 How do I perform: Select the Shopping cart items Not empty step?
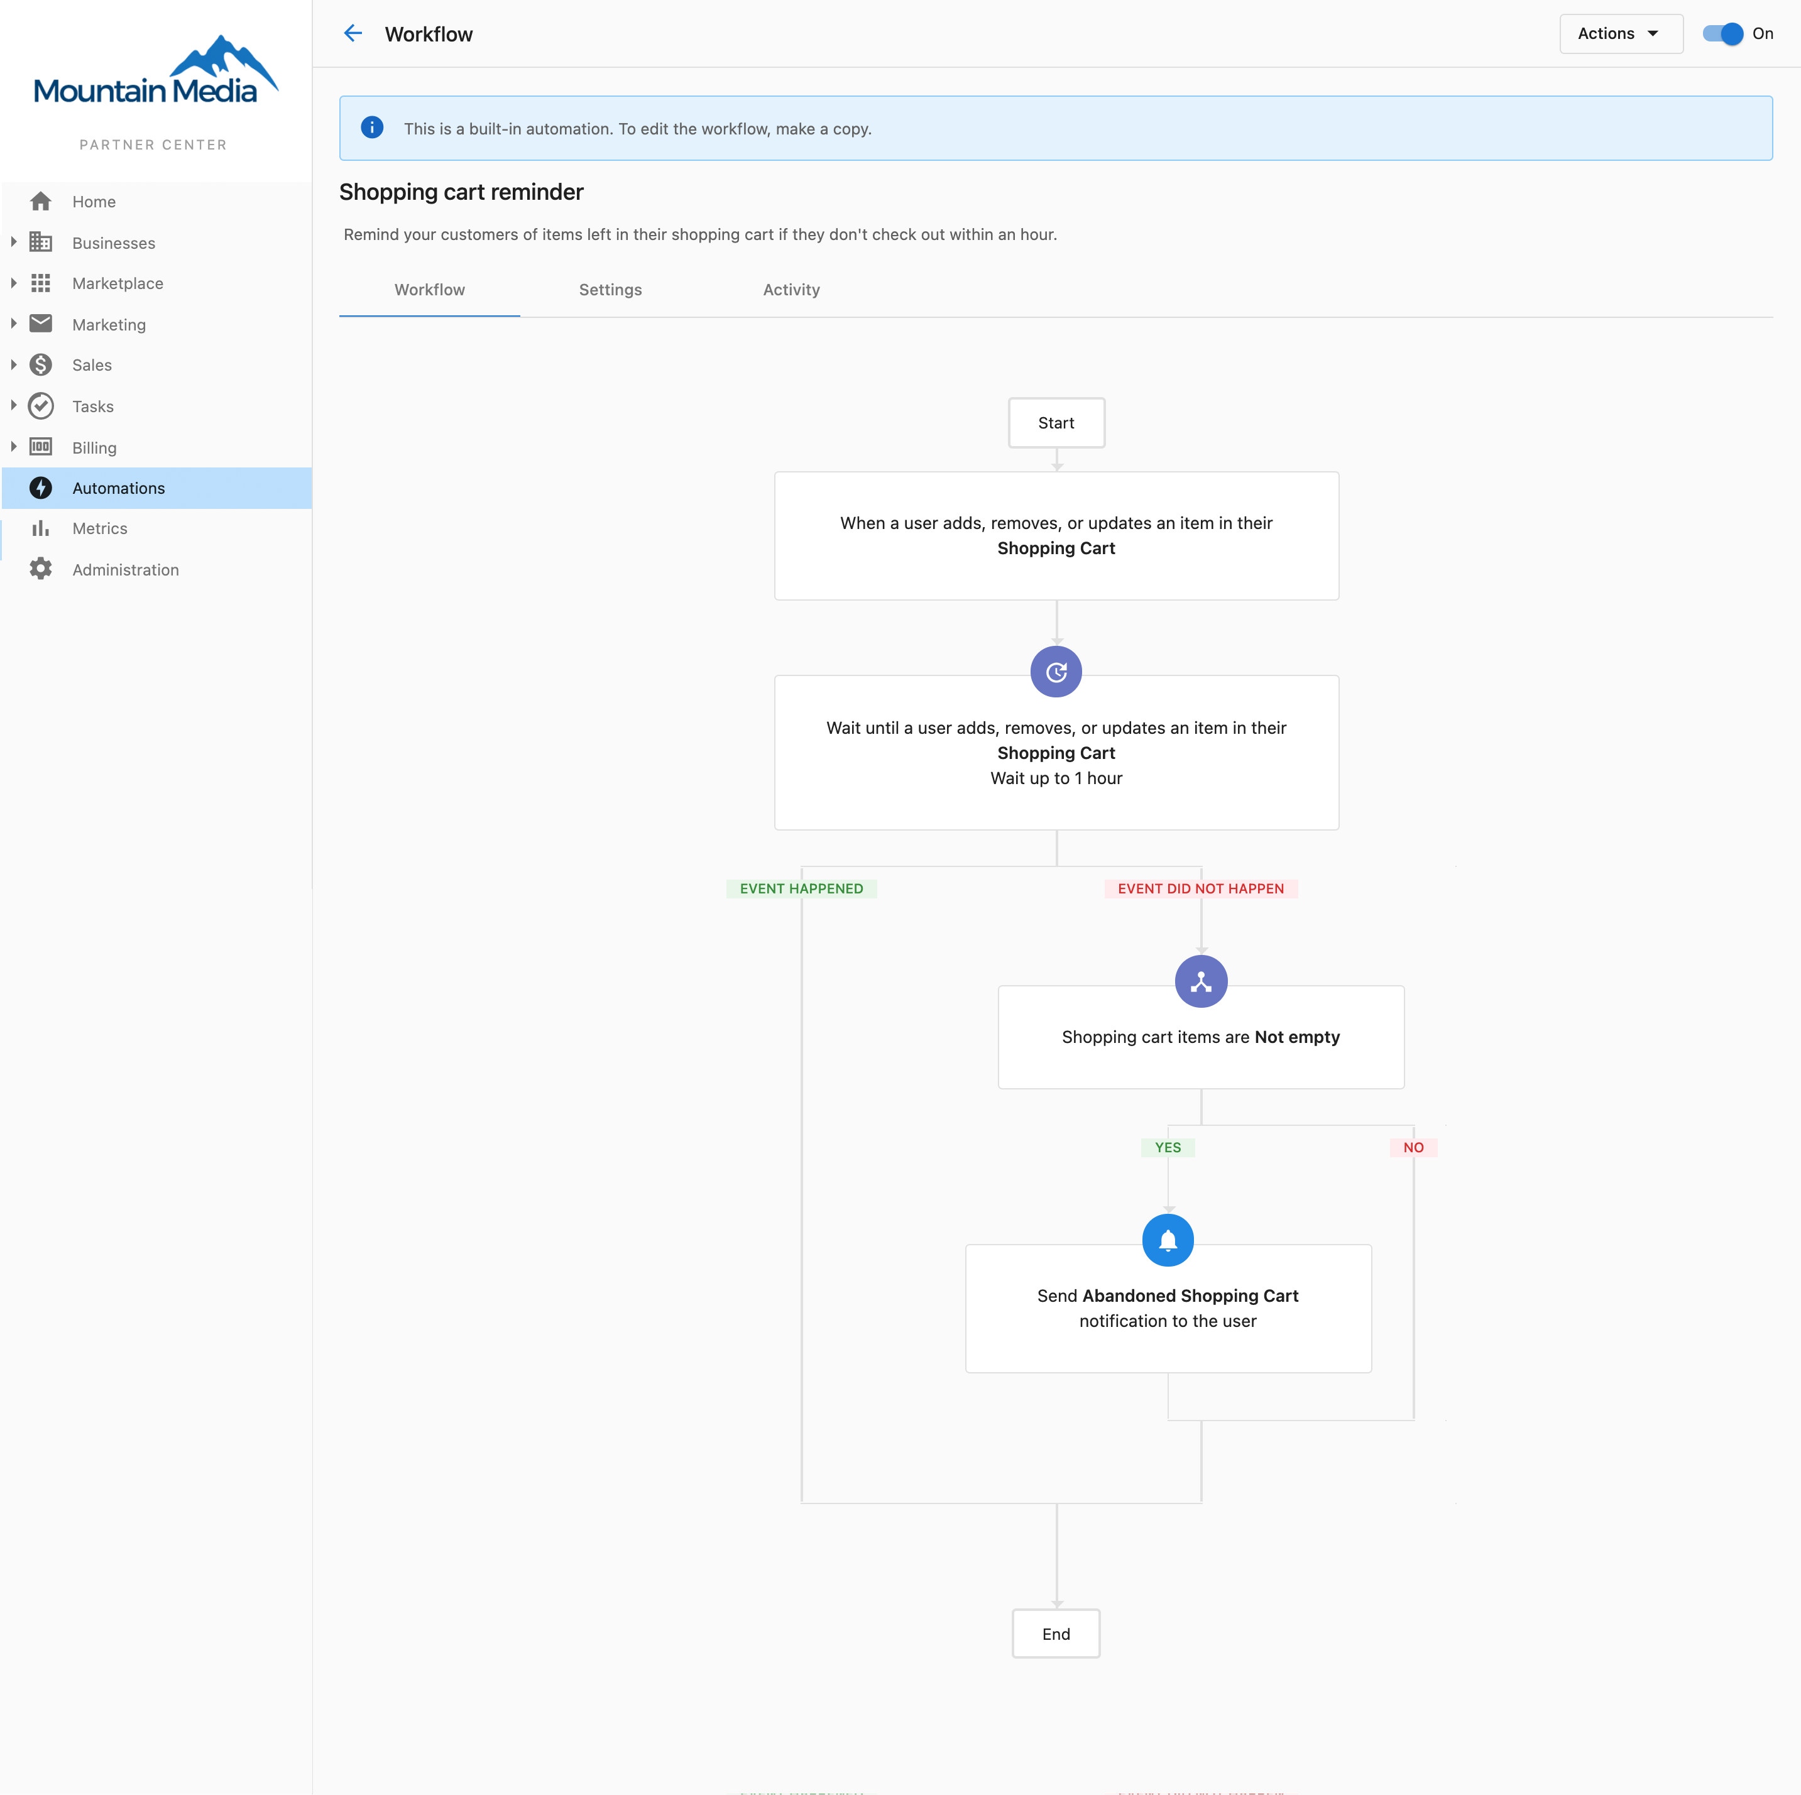pyautogui.click(x=1201, y=1037)
